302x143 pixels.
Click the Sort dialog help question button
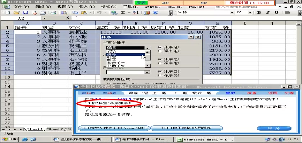click(191, 37)
